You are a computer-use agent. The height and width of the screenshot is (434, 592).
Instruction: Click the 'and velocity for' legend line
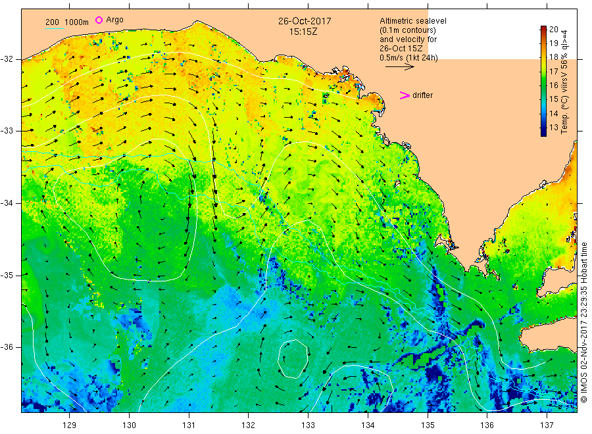click(x=408, y=39)
